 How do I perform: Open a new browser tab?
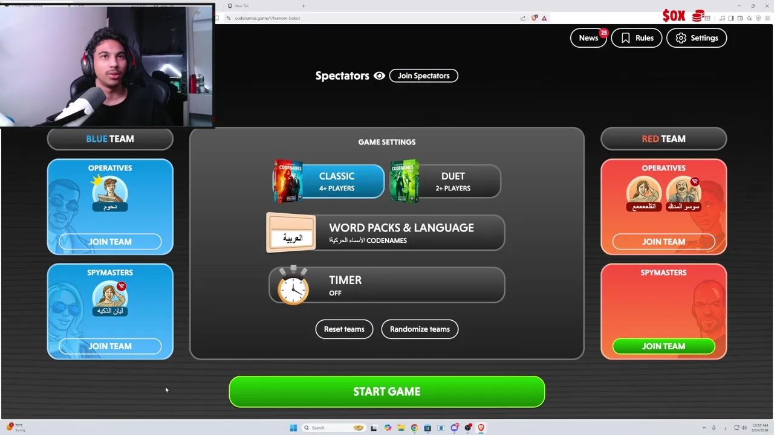click(303, 6)
